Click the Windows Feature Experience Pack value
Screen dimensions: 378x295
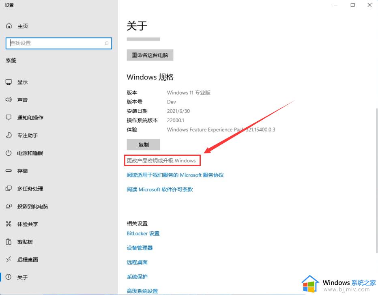tap(221, 129)
